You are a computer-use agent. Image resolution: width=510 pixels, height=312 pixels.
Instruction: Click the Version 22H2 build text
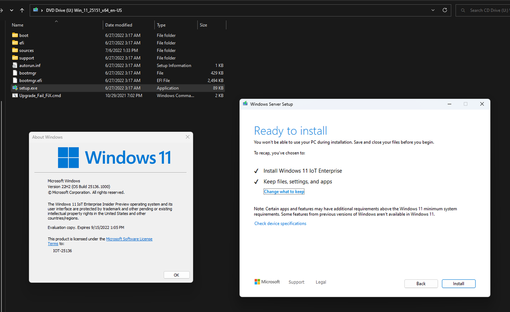79,186
